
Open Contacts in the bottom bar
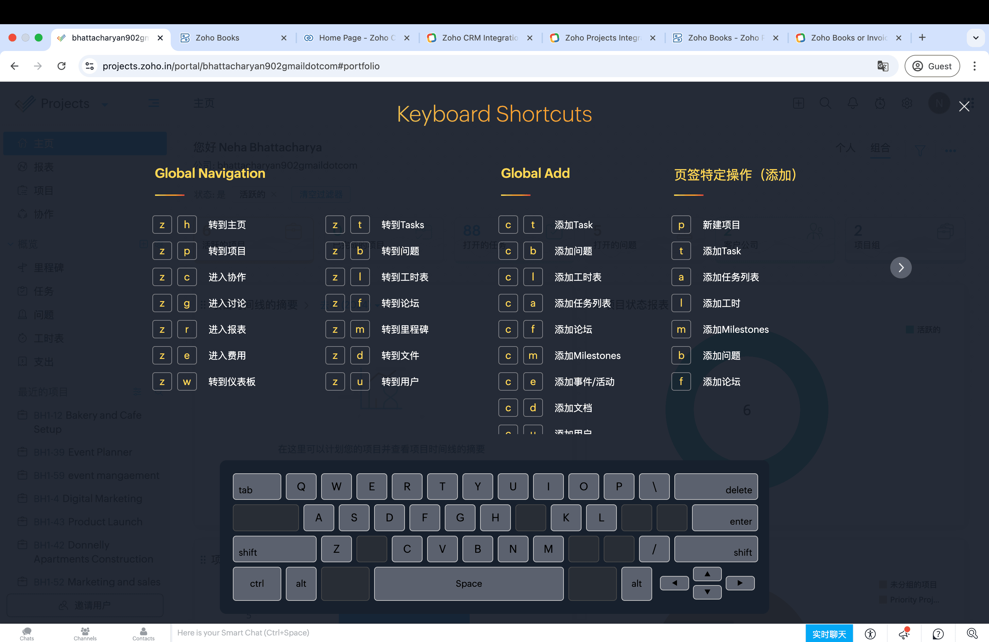point(143,634)
